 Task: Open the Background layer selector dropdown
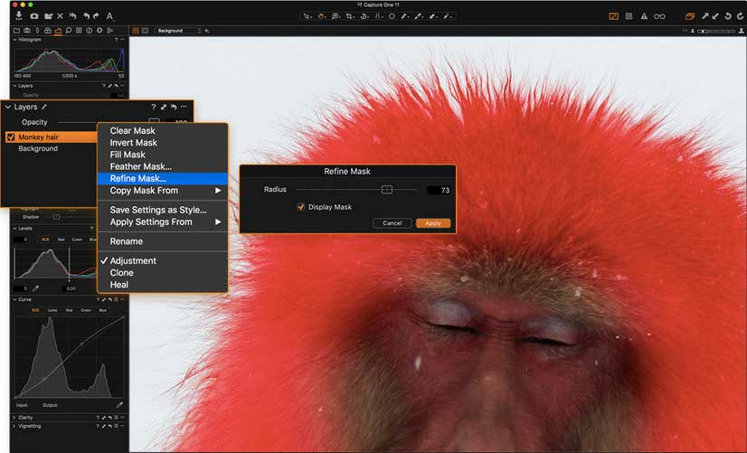click(x=179, y=31)
